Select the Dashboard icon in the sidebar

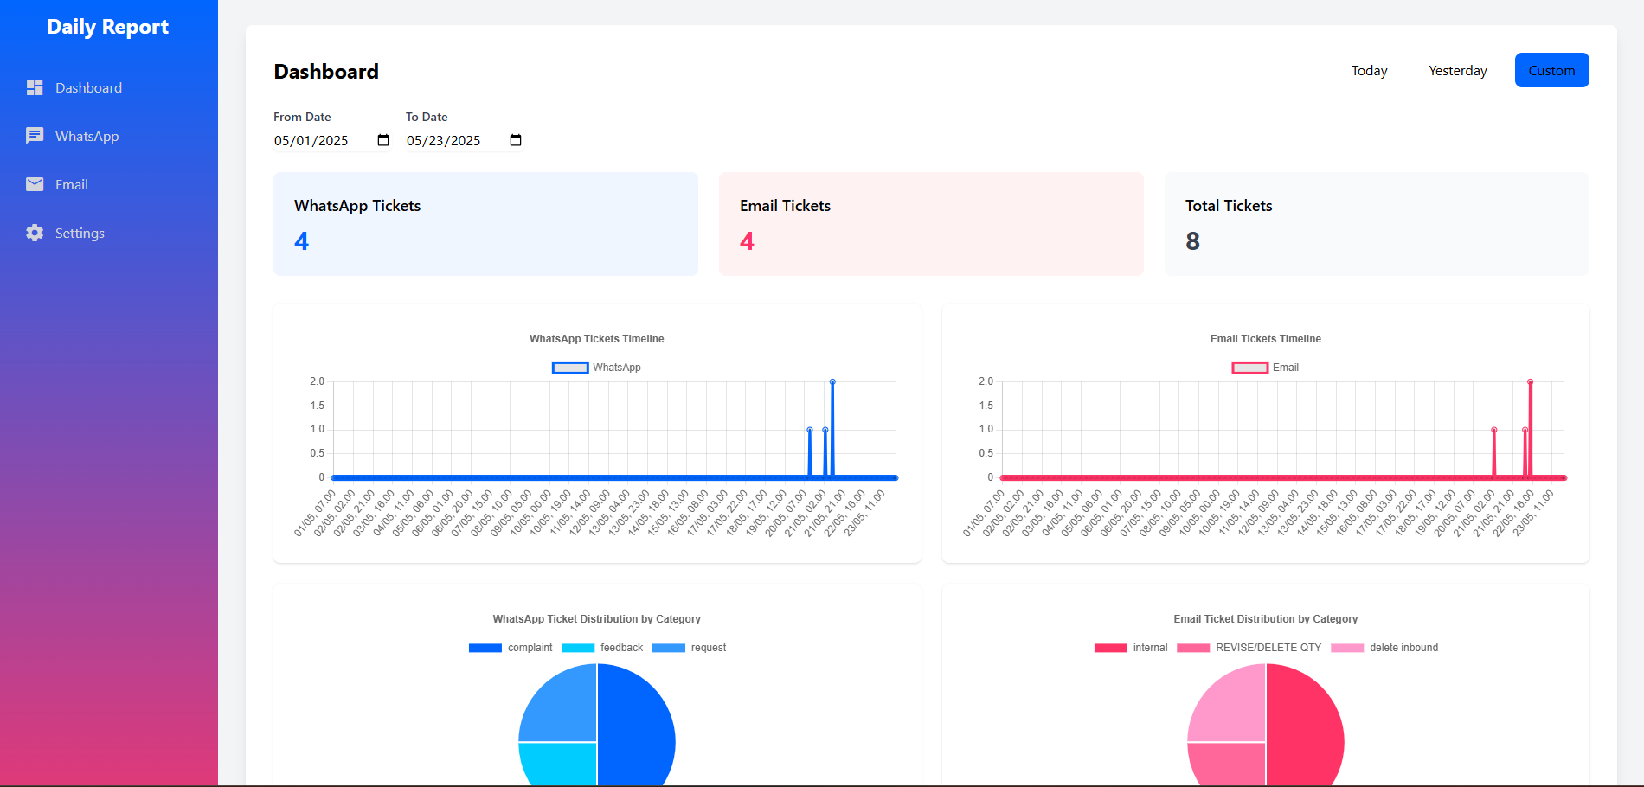pyautogui.click(x=35, y=87)
